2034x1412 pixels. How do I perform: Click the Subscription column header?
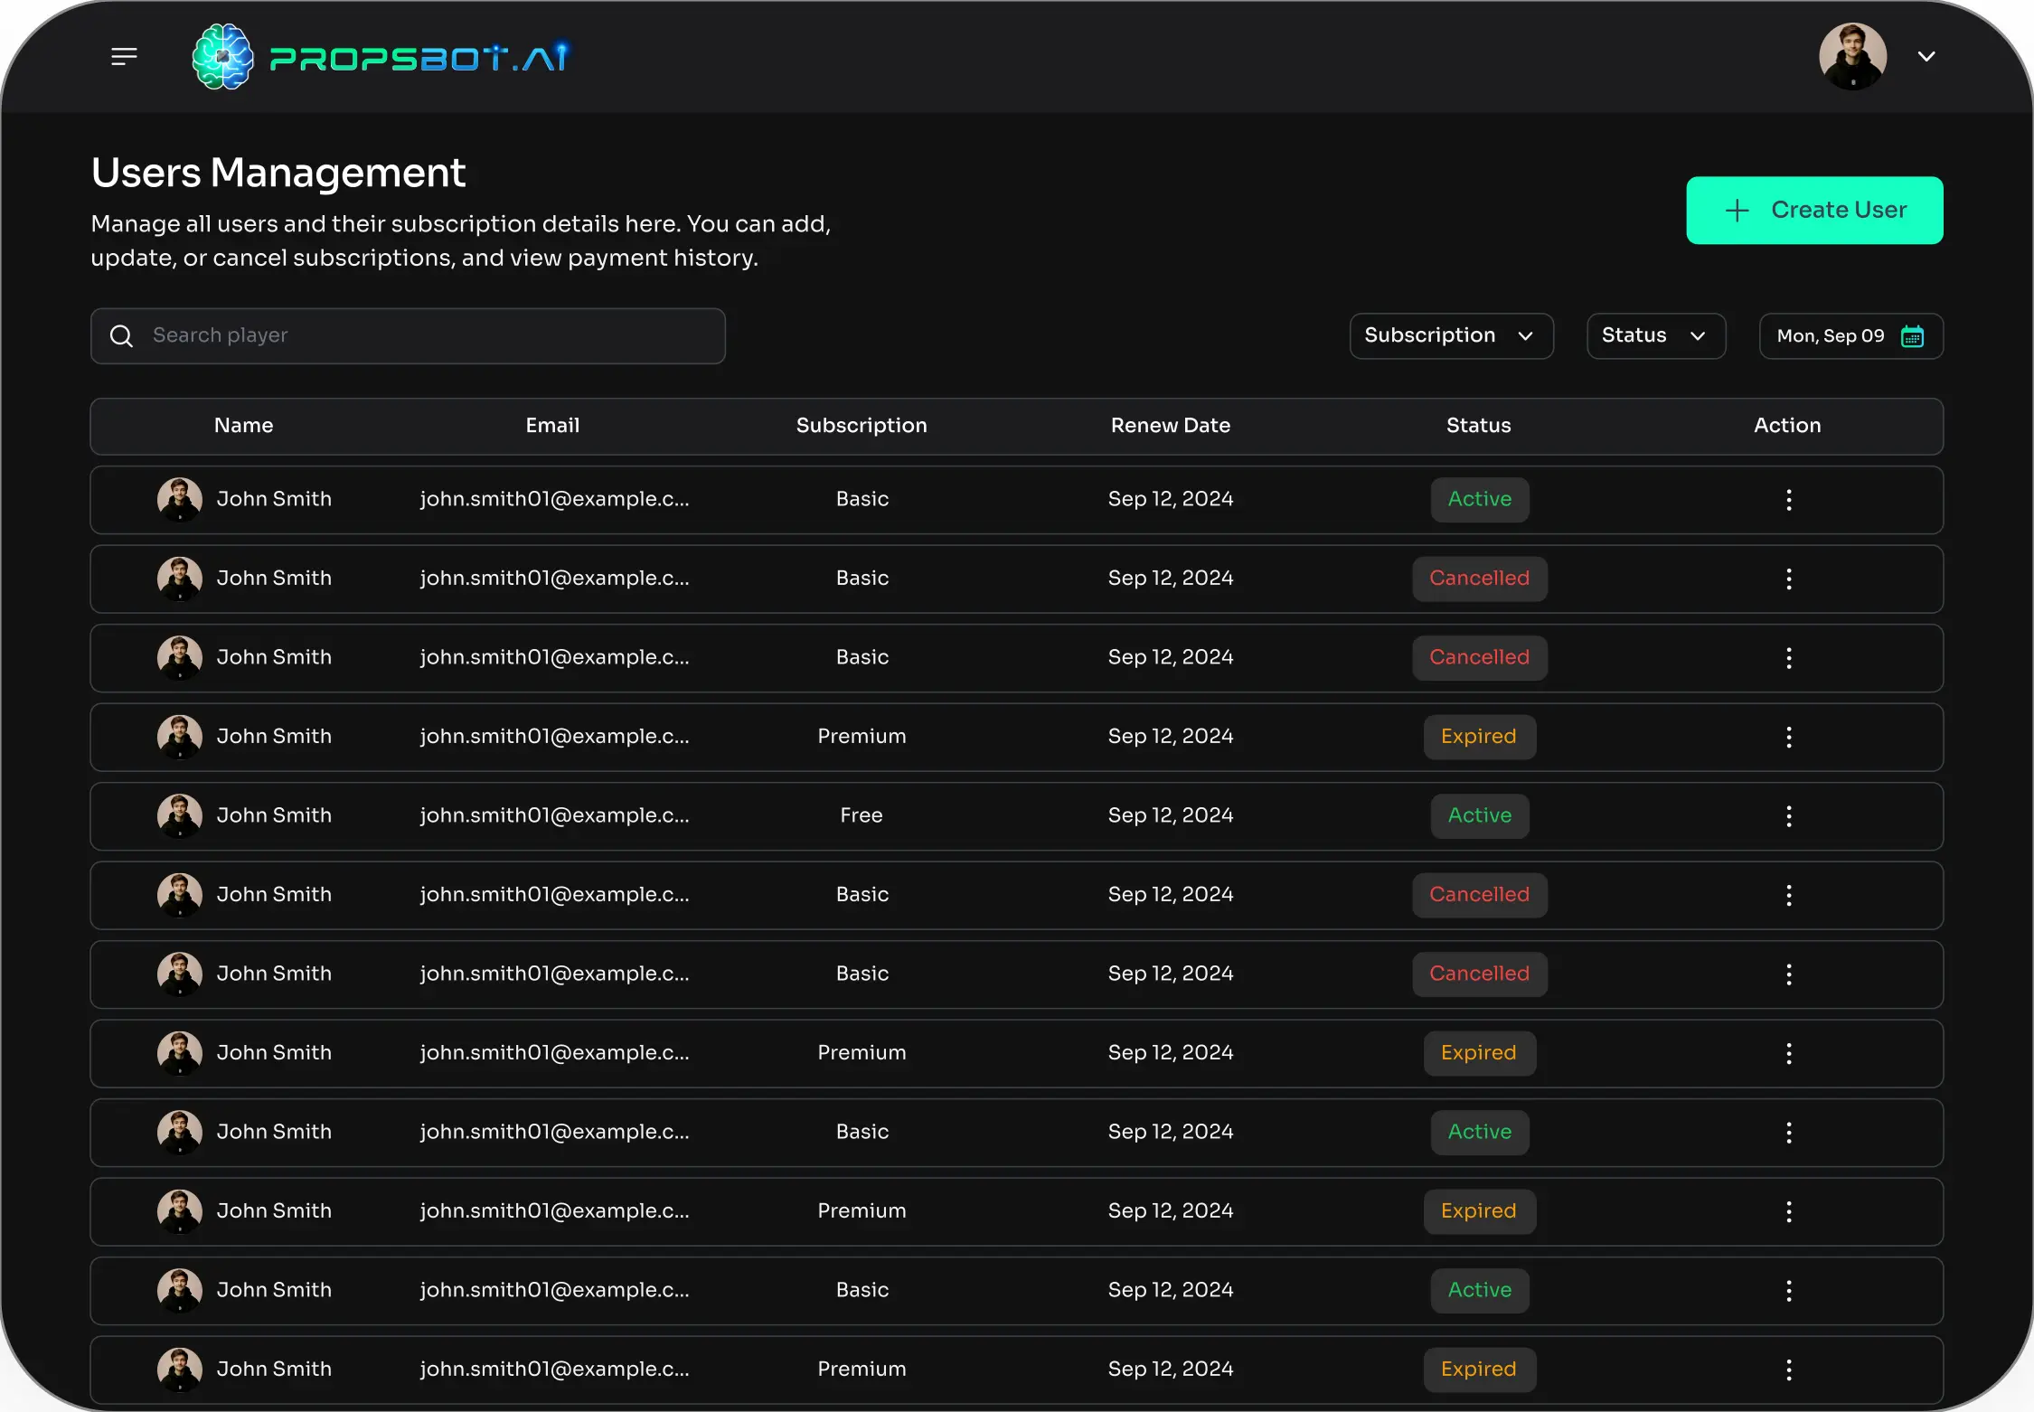click(862, 425)
